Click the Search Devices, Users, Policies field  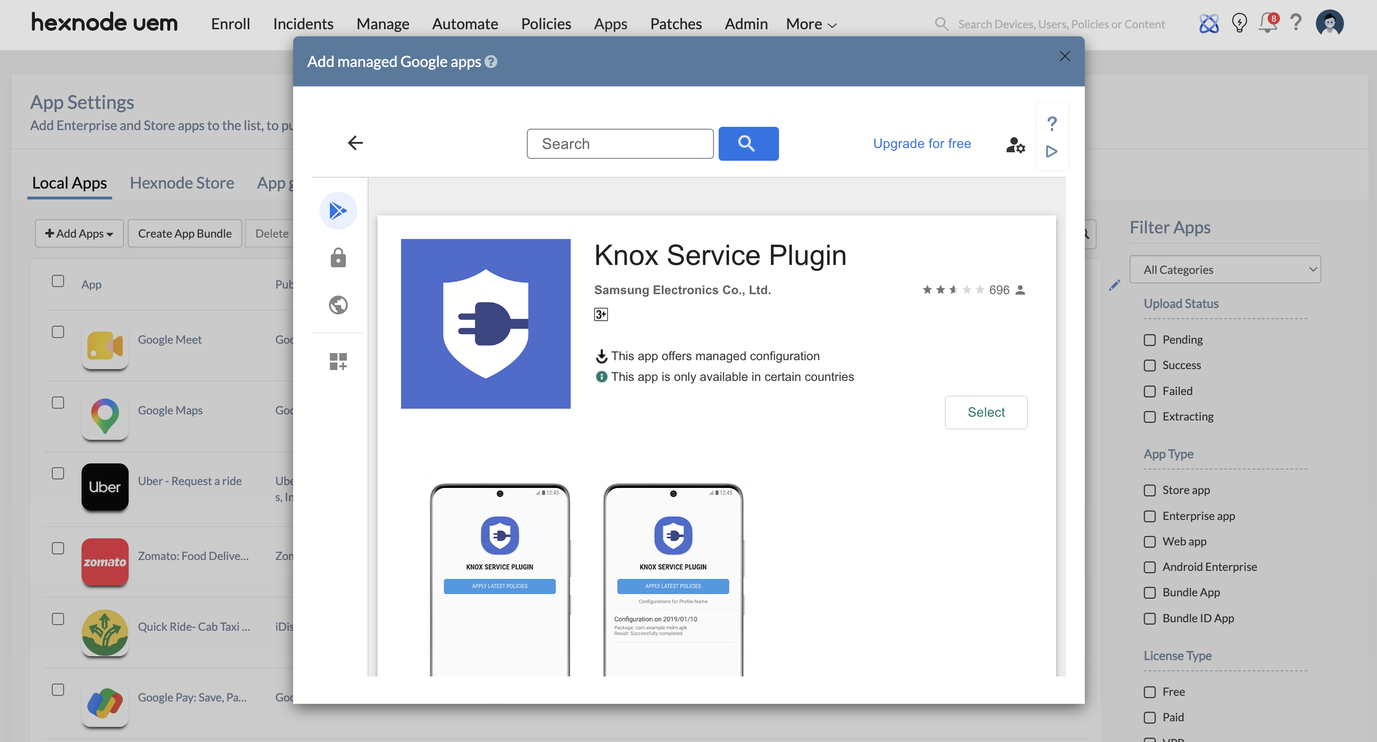tap(1061, 24)
